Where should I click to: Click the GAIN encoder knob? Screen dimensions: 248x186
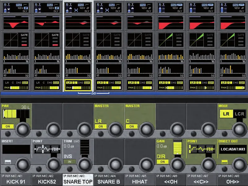(177, 165)
